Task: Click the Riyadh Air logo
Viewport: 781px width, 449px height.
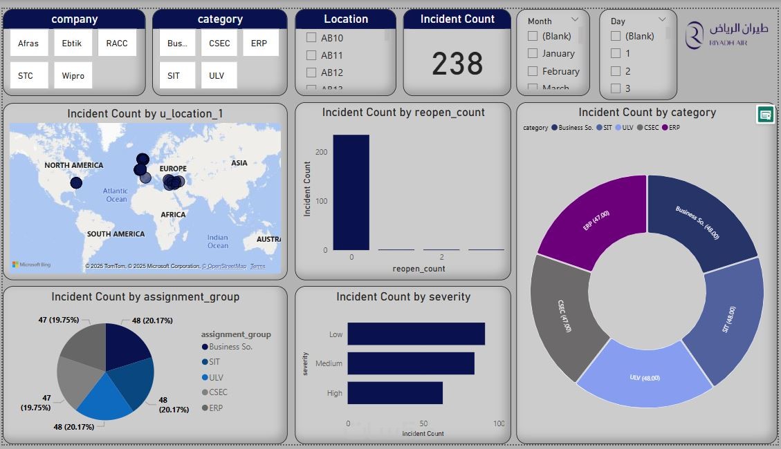Action: [x=726, y=35]
